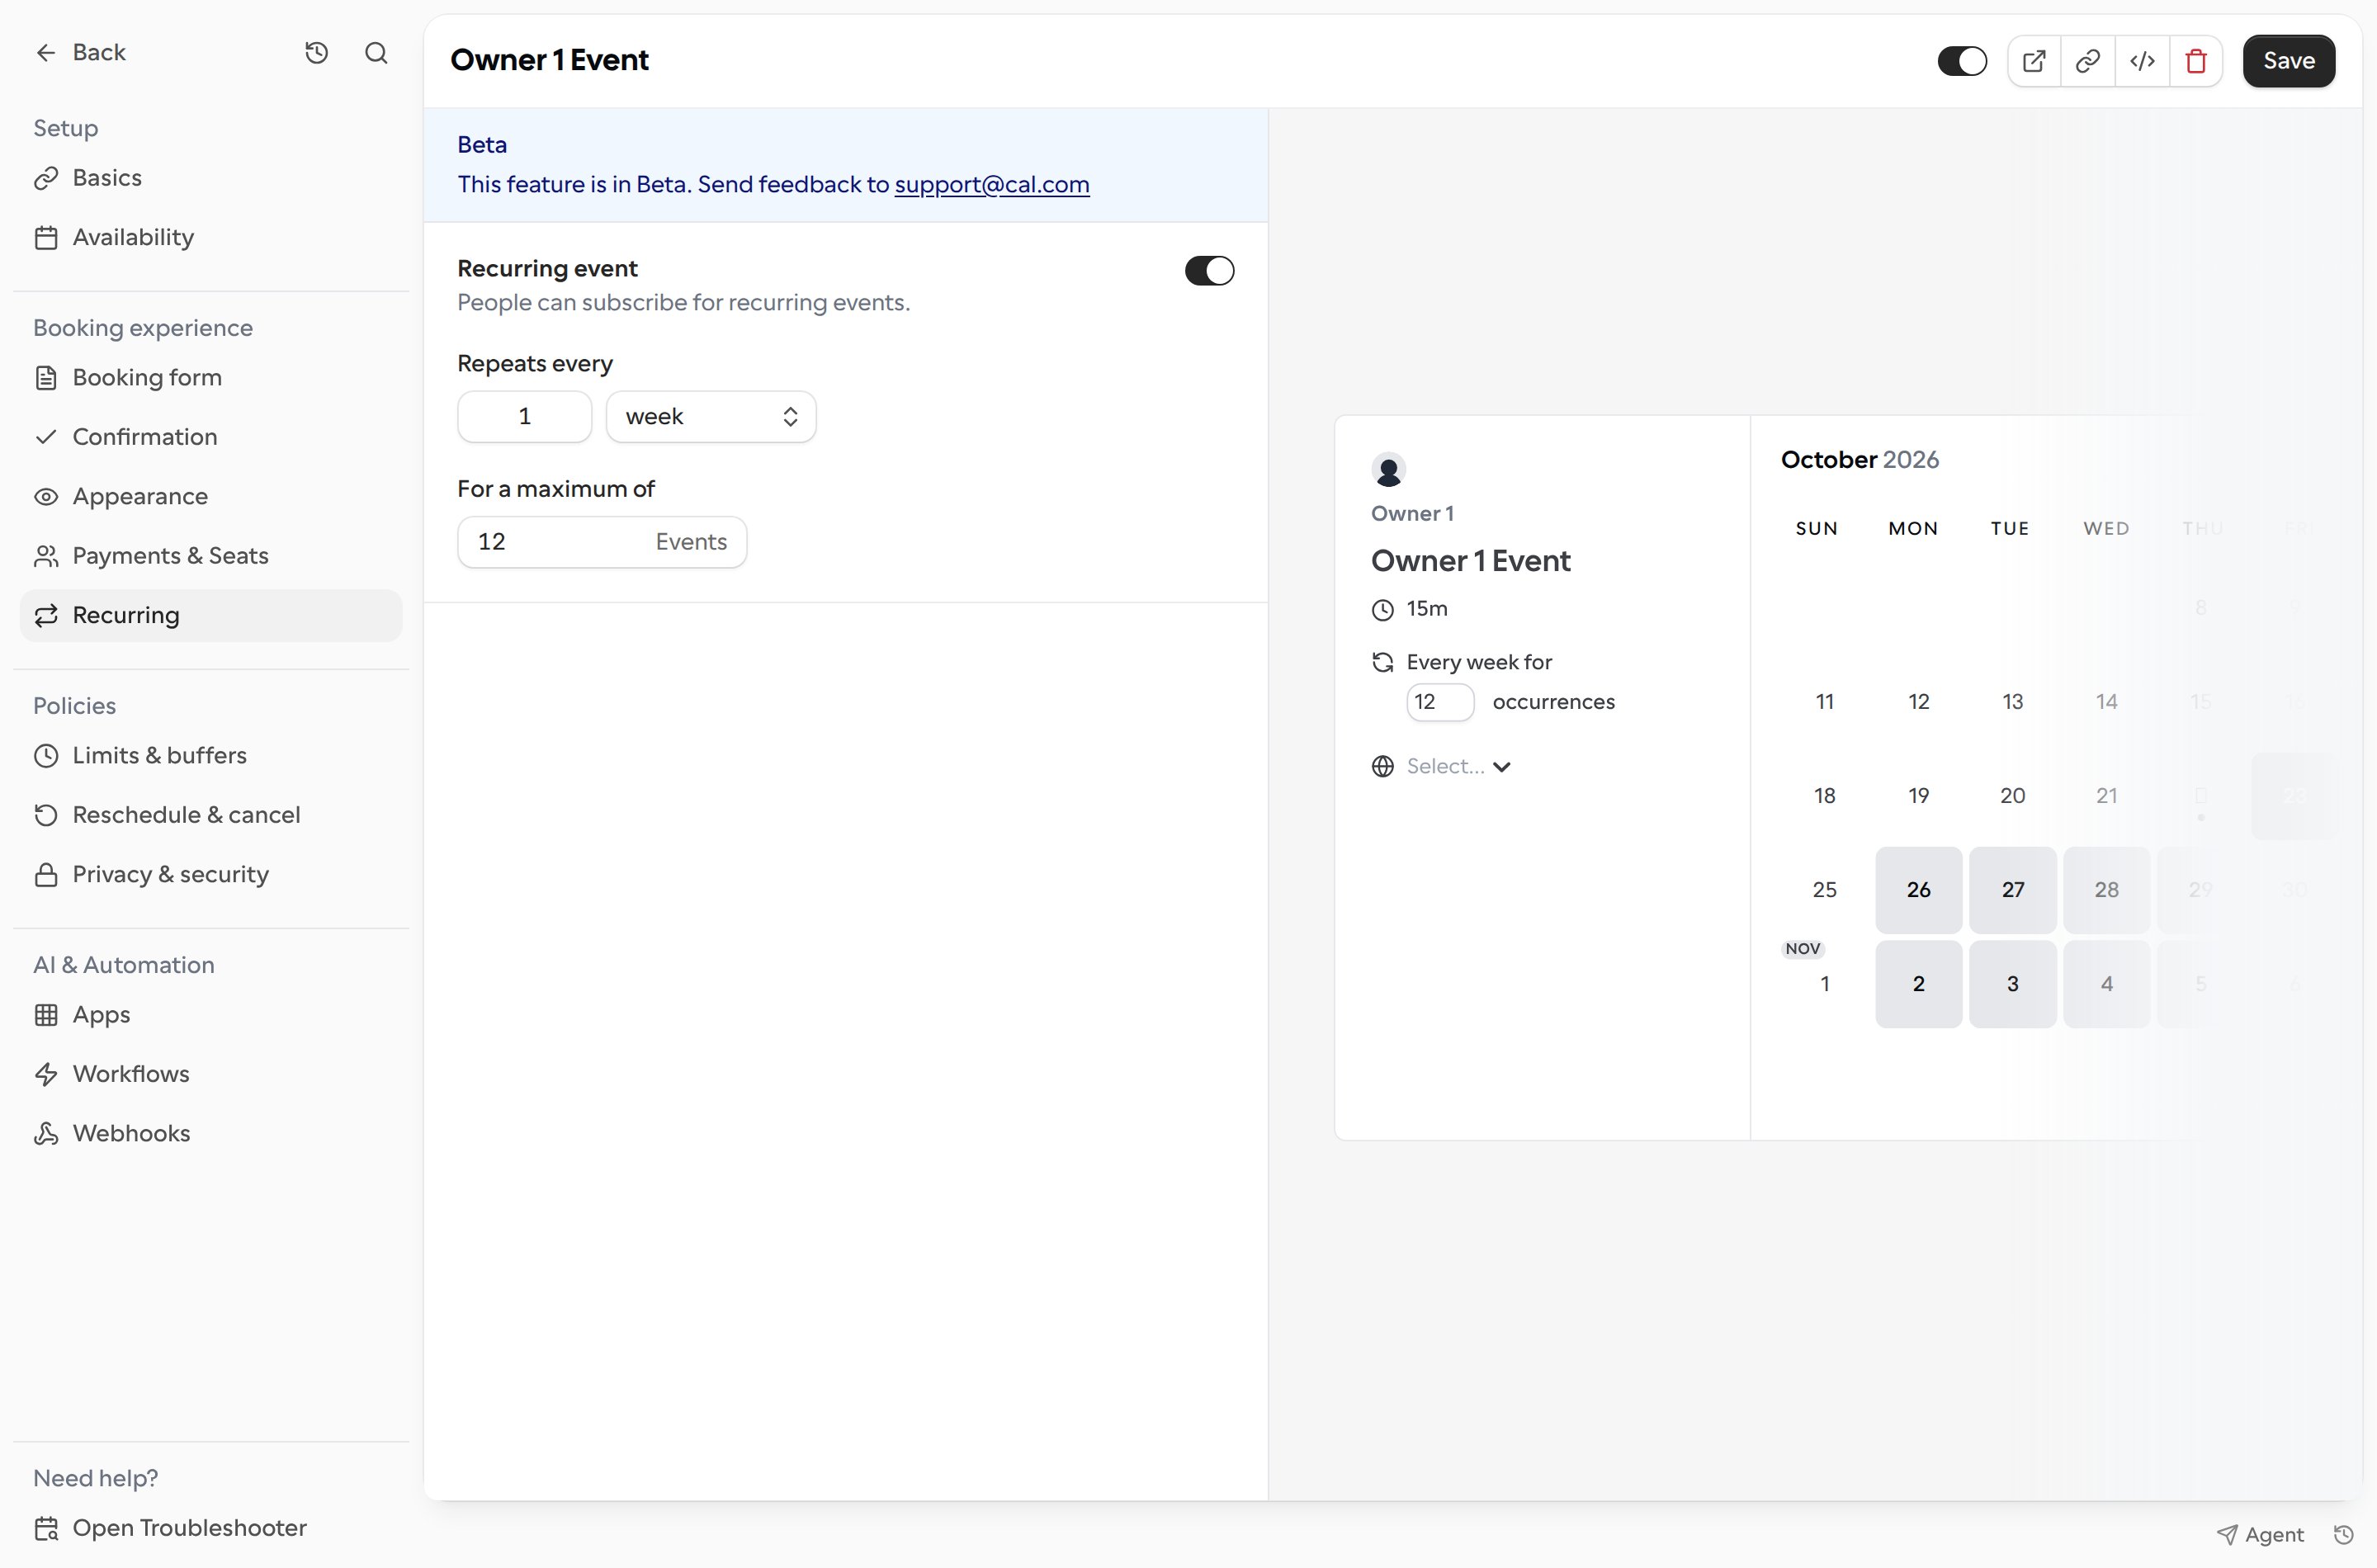Open event preview in new tab icon
The width and height of the screenshot is (2377, 1568).
2034,61
